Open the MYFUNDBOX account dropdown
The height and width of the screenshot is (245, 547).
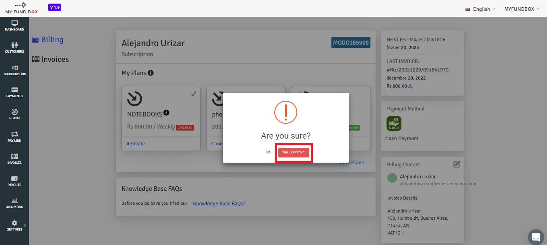[522, 9]
